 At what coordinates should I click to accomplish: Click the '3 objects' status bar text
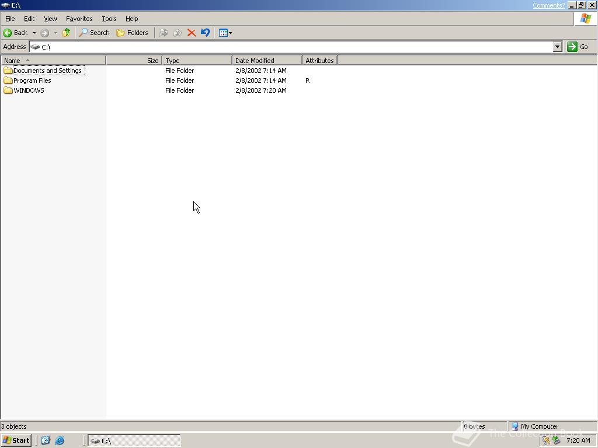(x=14, y=426)
